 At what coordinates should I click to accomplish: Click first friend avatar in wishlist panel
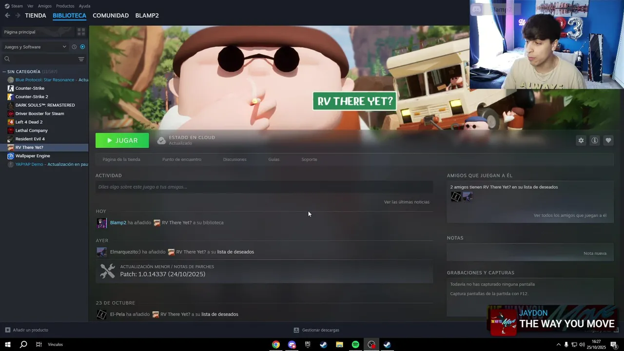coord(456,196)
